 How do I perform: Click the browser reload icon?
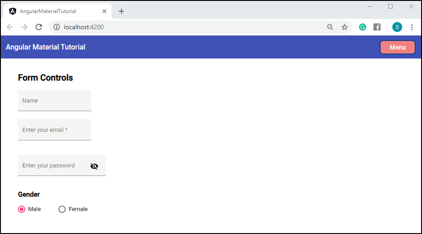(39, 27)
